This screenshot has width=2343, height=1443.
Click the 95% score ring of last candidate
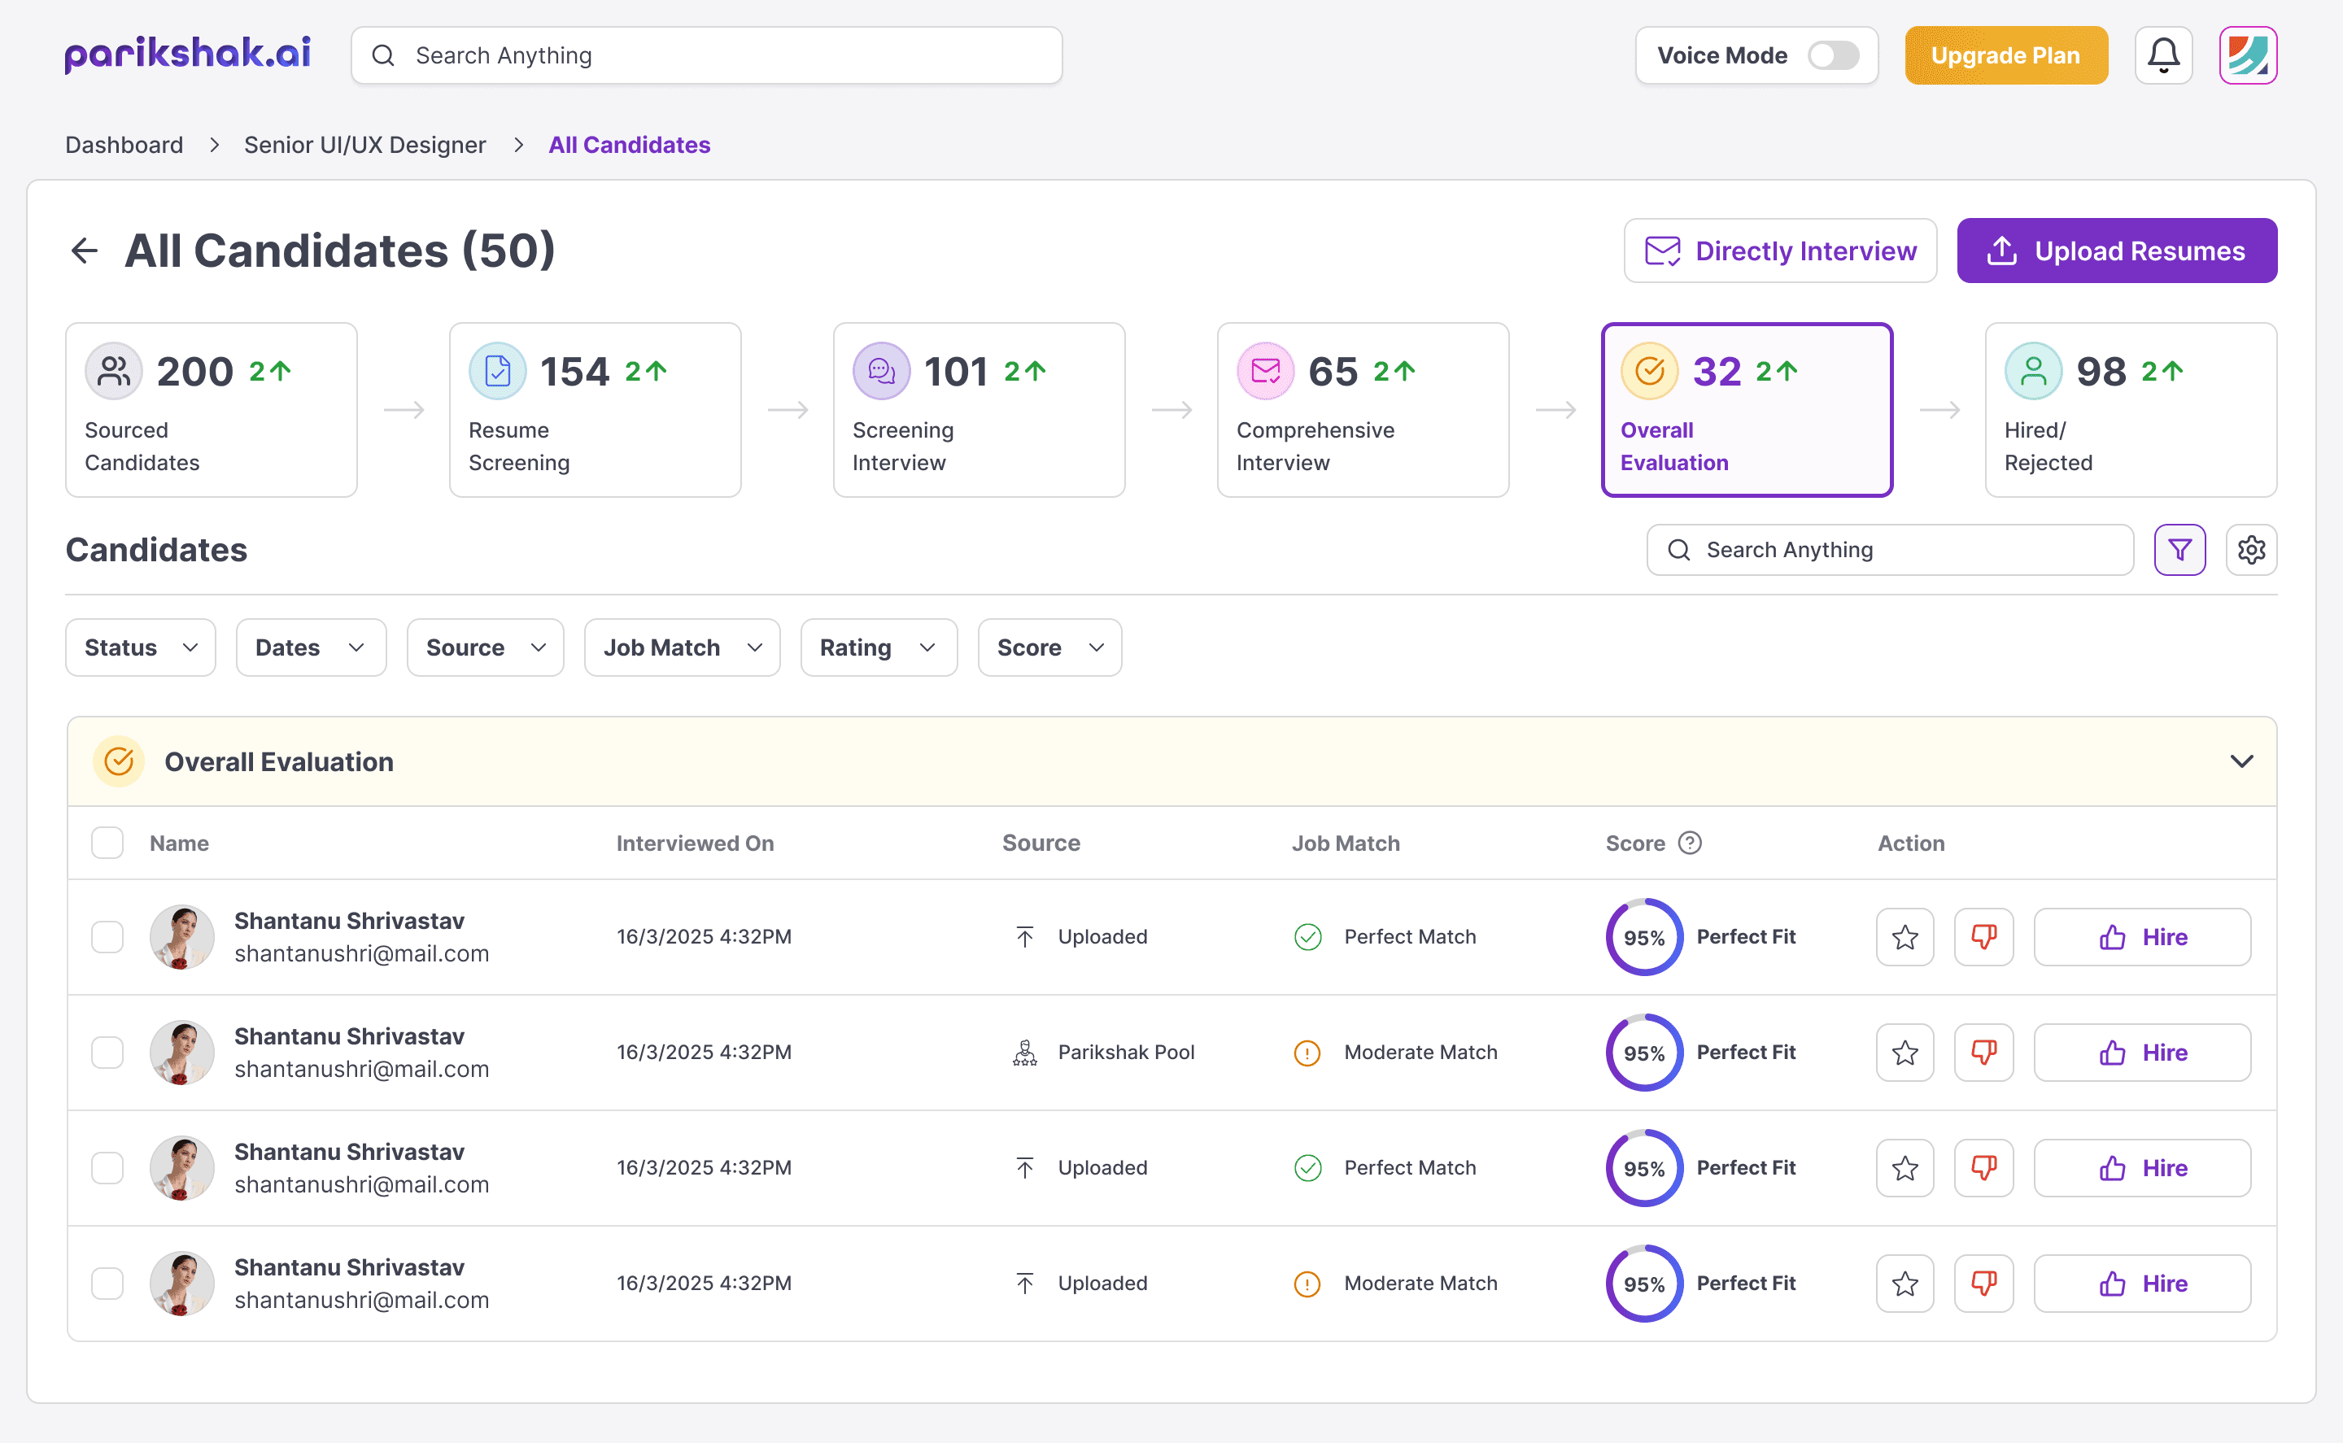(x=1643, y=1284)
